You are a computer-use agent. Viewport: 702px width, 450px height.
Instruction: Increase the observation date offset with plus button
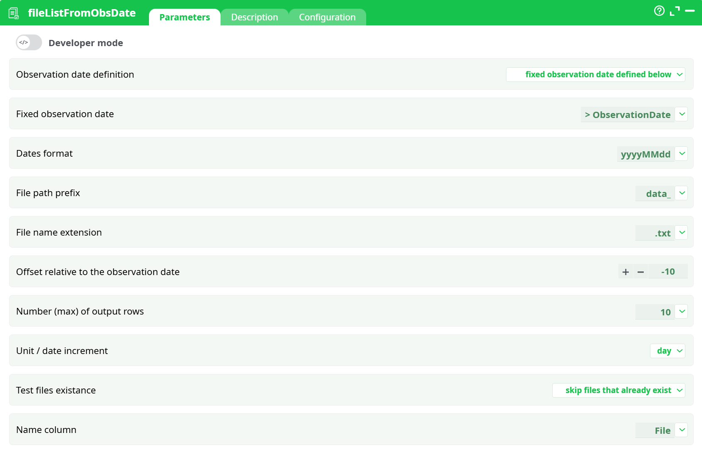tap(625, 271)
